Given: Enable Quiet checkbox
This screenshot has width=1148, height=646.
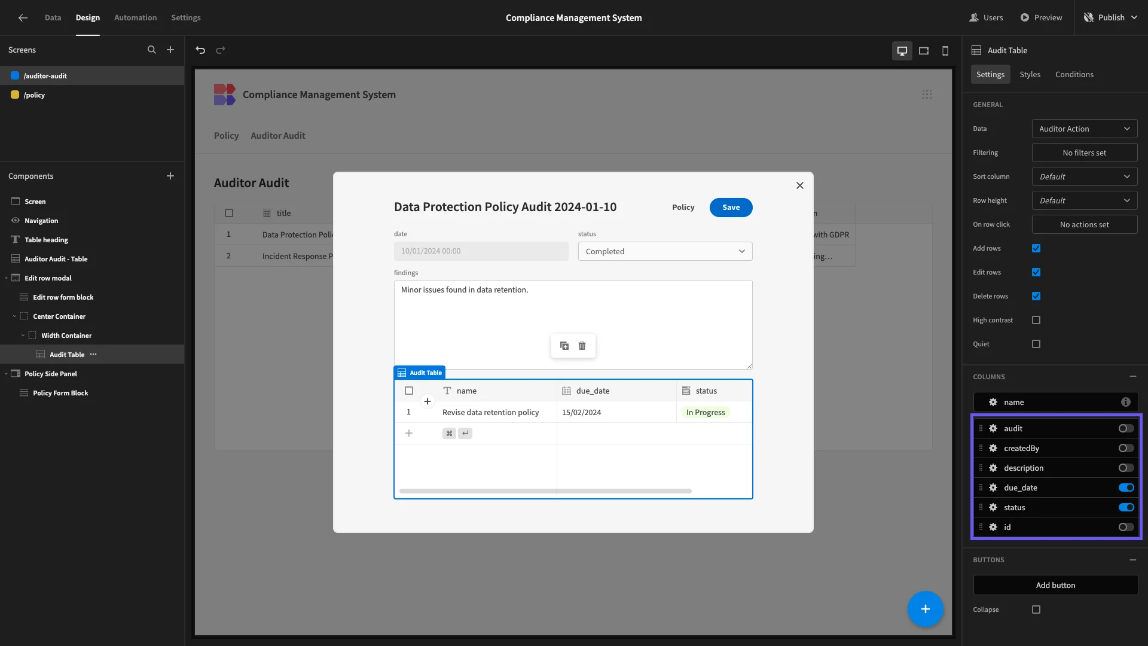Looking at the screenshot, I should click(1036, 344).
